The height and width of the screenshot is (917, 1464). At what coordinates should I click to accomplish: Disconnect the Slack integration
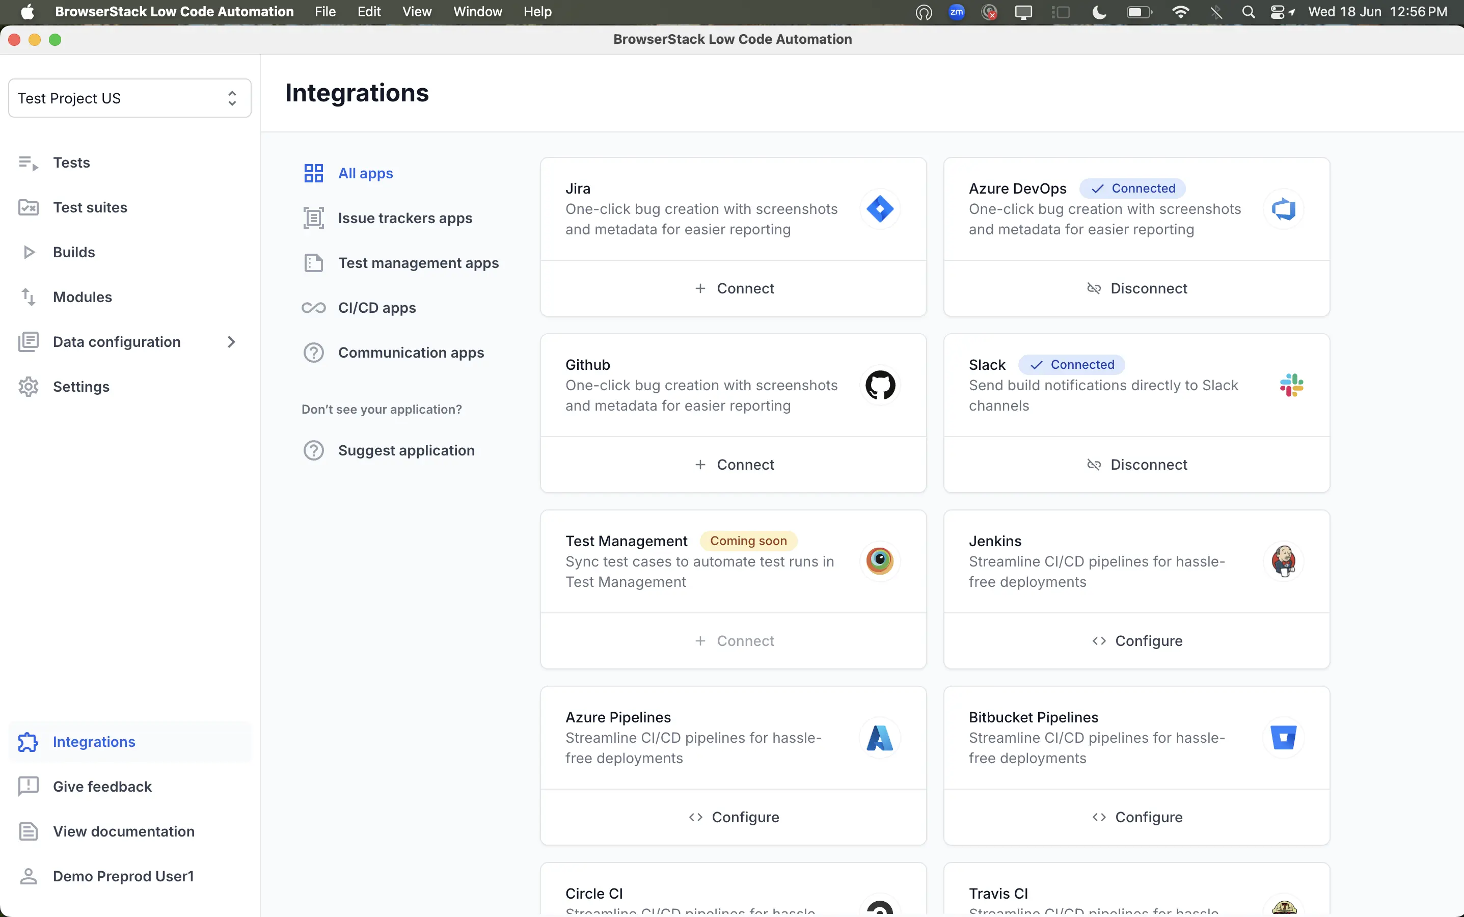[1136, 465]
